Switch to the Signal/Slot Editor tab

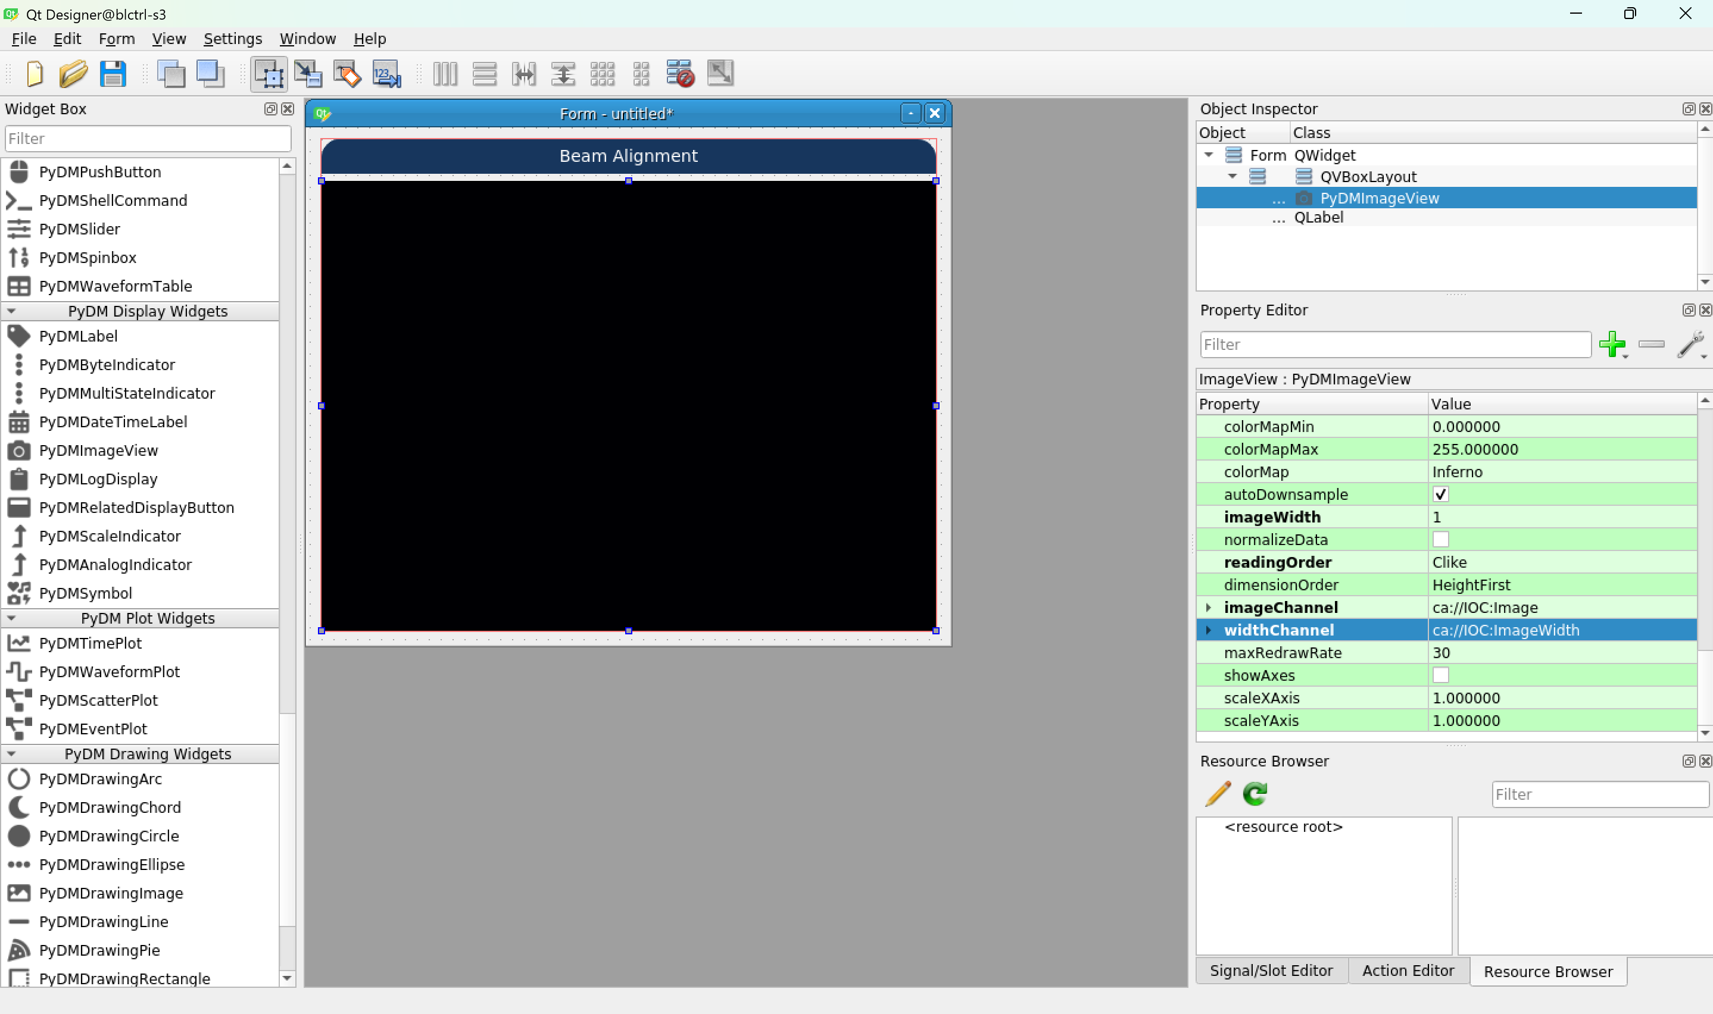click(1271, 971)
